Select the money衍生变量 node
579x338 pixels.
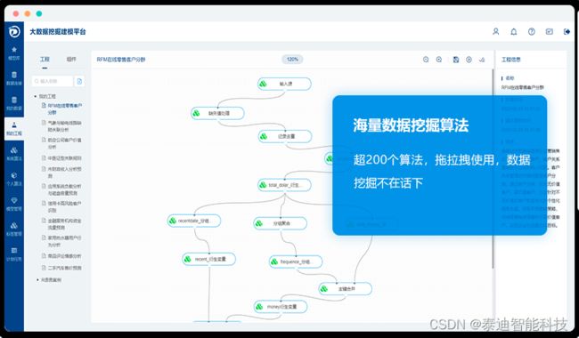(281, 307)
